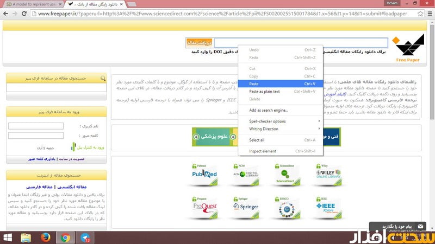Click the Free Paper system search field
Viewport: 435px width, 244px height.
click(x=57, y=88)
